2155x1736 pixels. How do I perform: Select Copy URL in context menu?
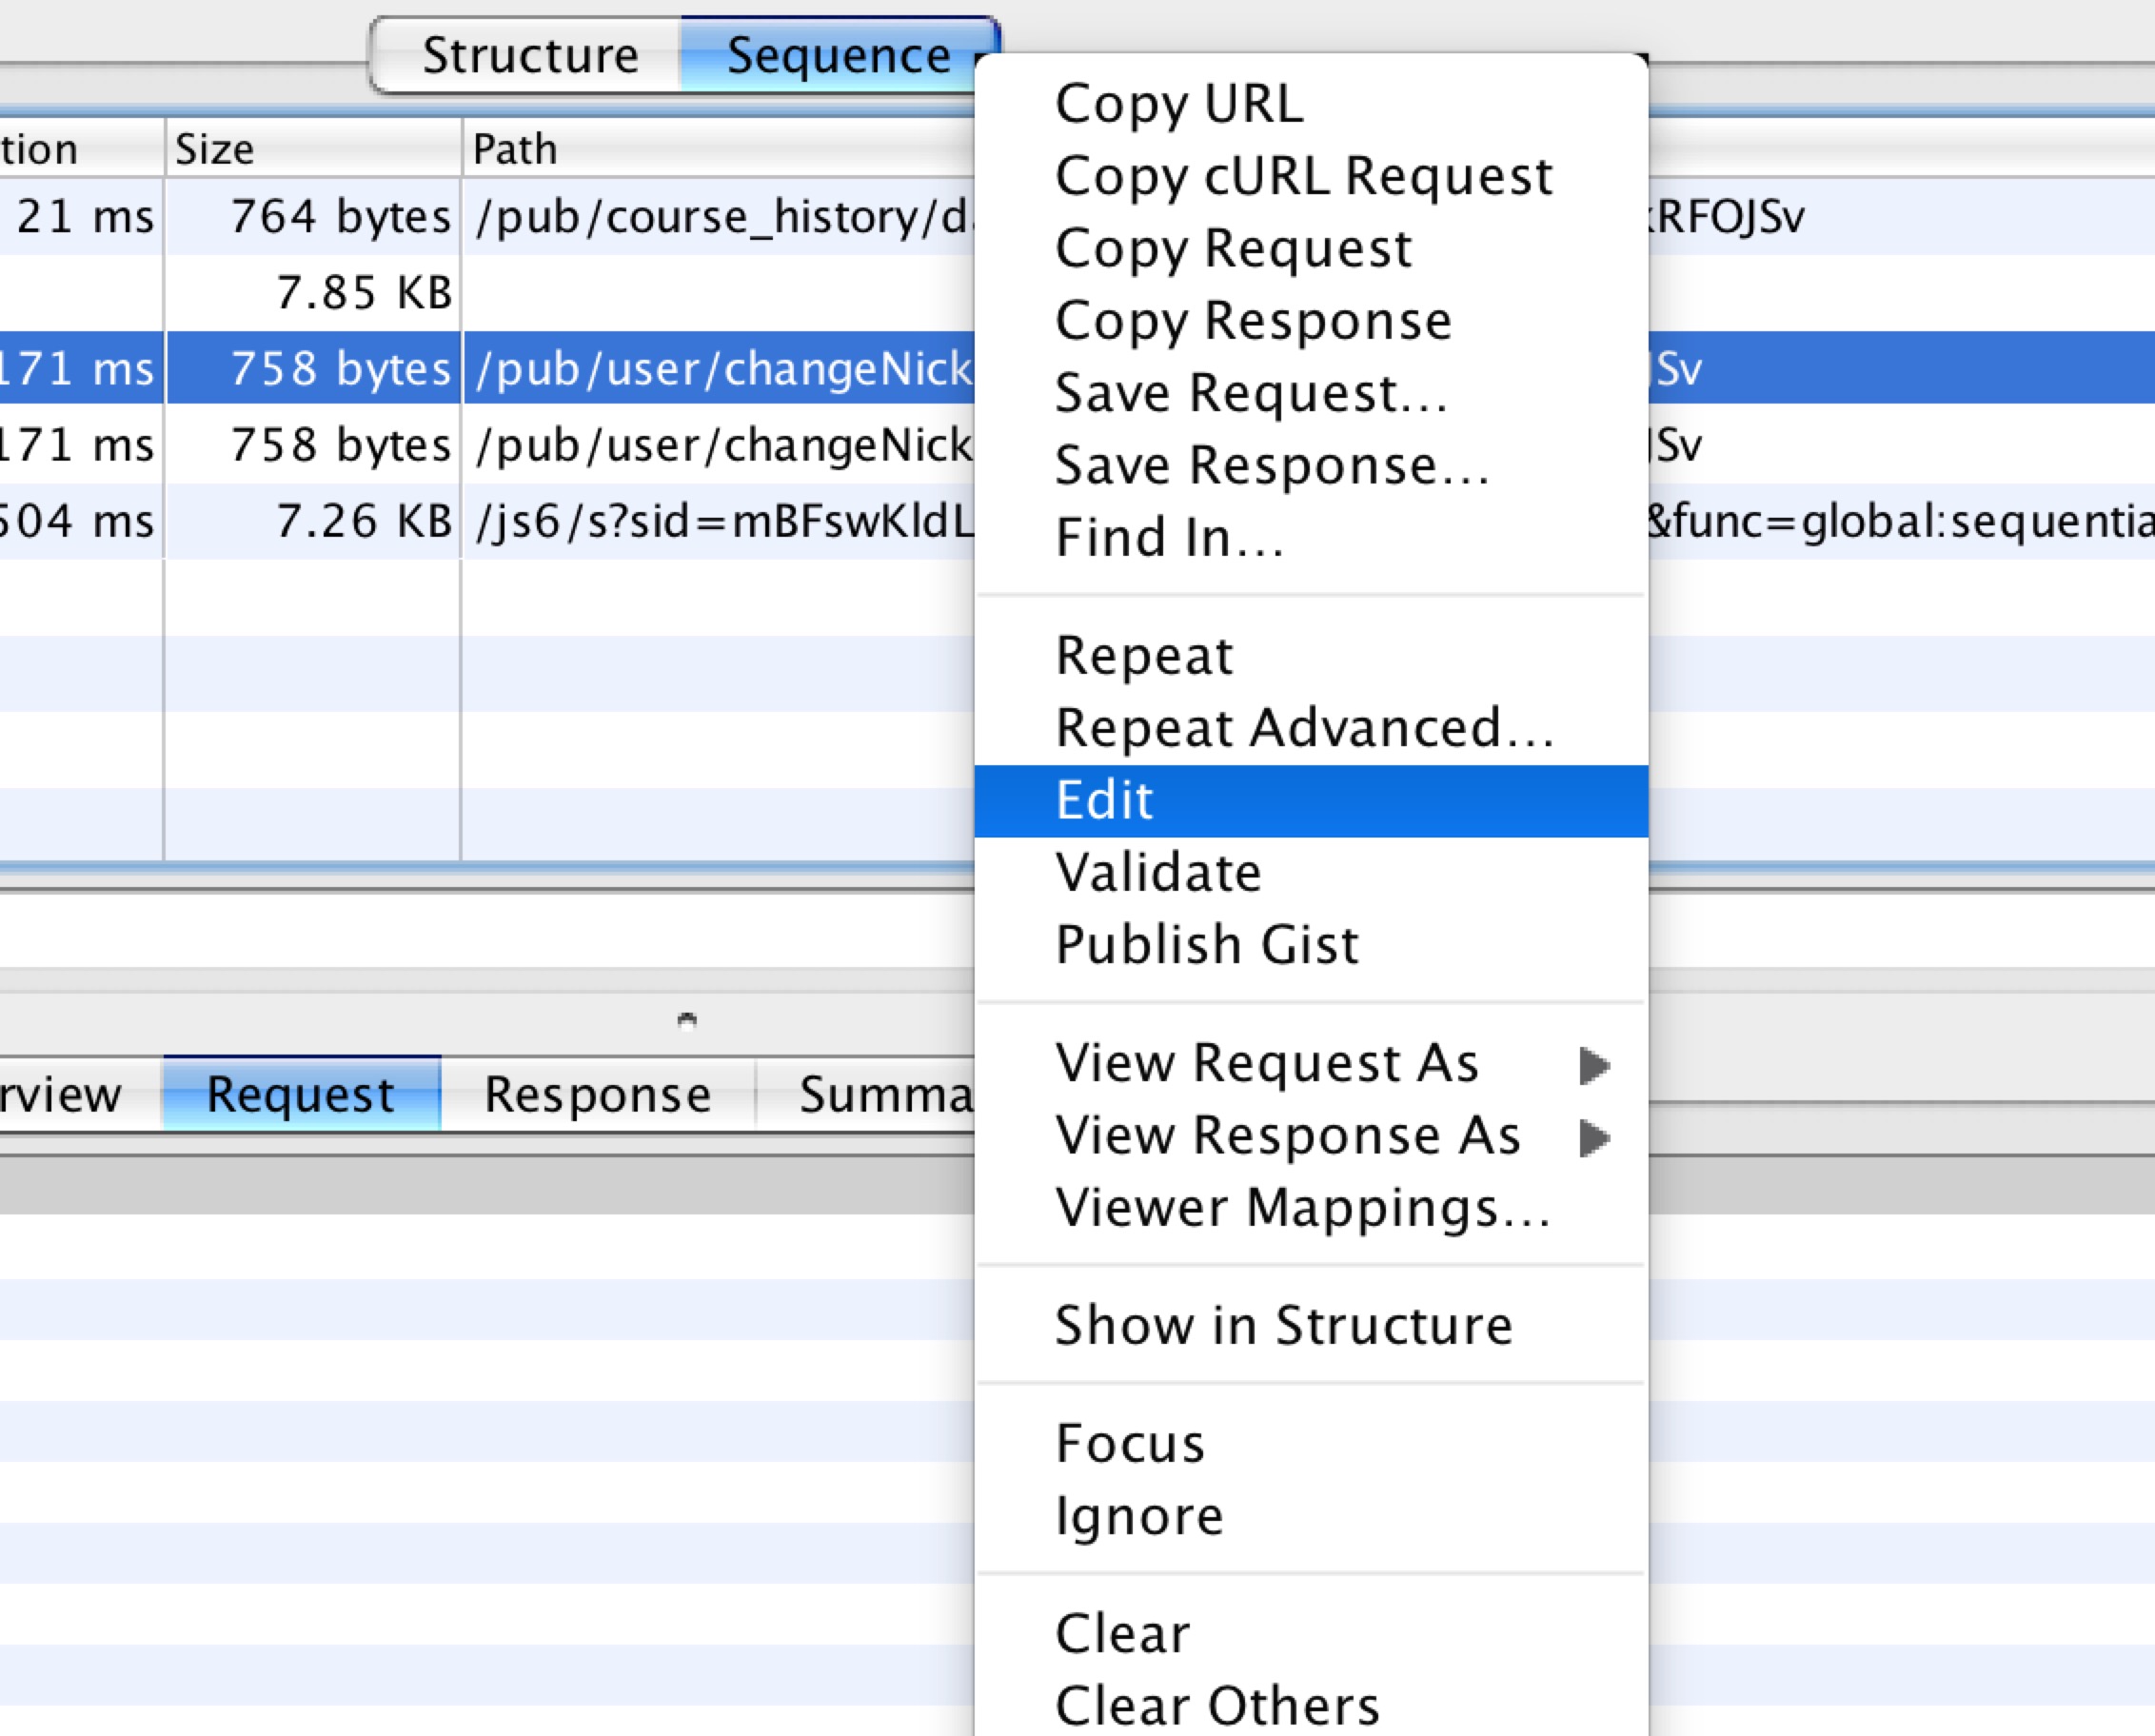(x=1179, y=104)
